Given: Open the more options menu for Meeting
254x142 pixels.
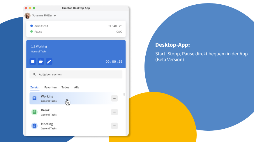Looking at the screenshot, I should tap(114, 126).
